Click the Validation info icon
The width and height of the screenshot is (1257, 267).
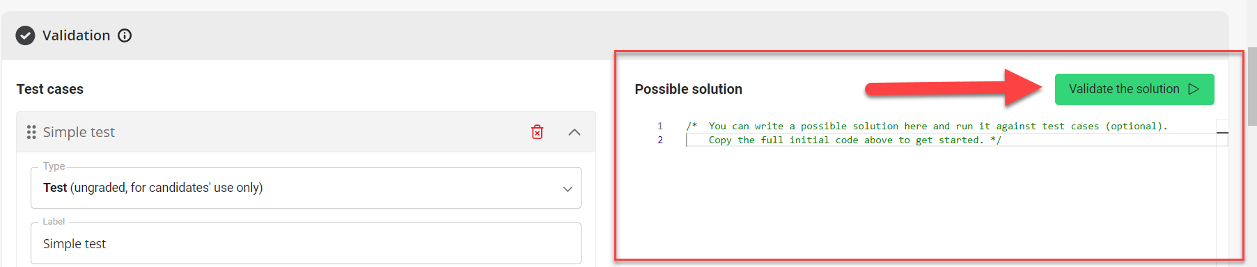pyautogui.click(x=125, y=35)
